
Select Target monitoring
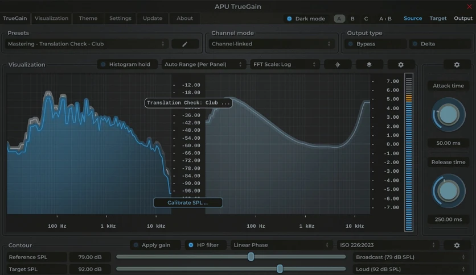coord(438,18)
